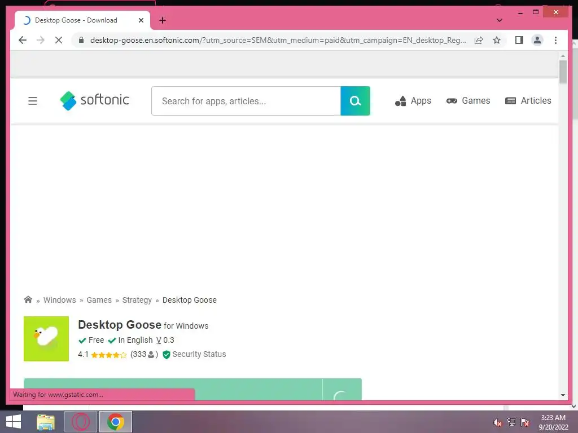Click the Action Center flag icon
Viewport: 578px width, 433px height.
pos(525,422)
